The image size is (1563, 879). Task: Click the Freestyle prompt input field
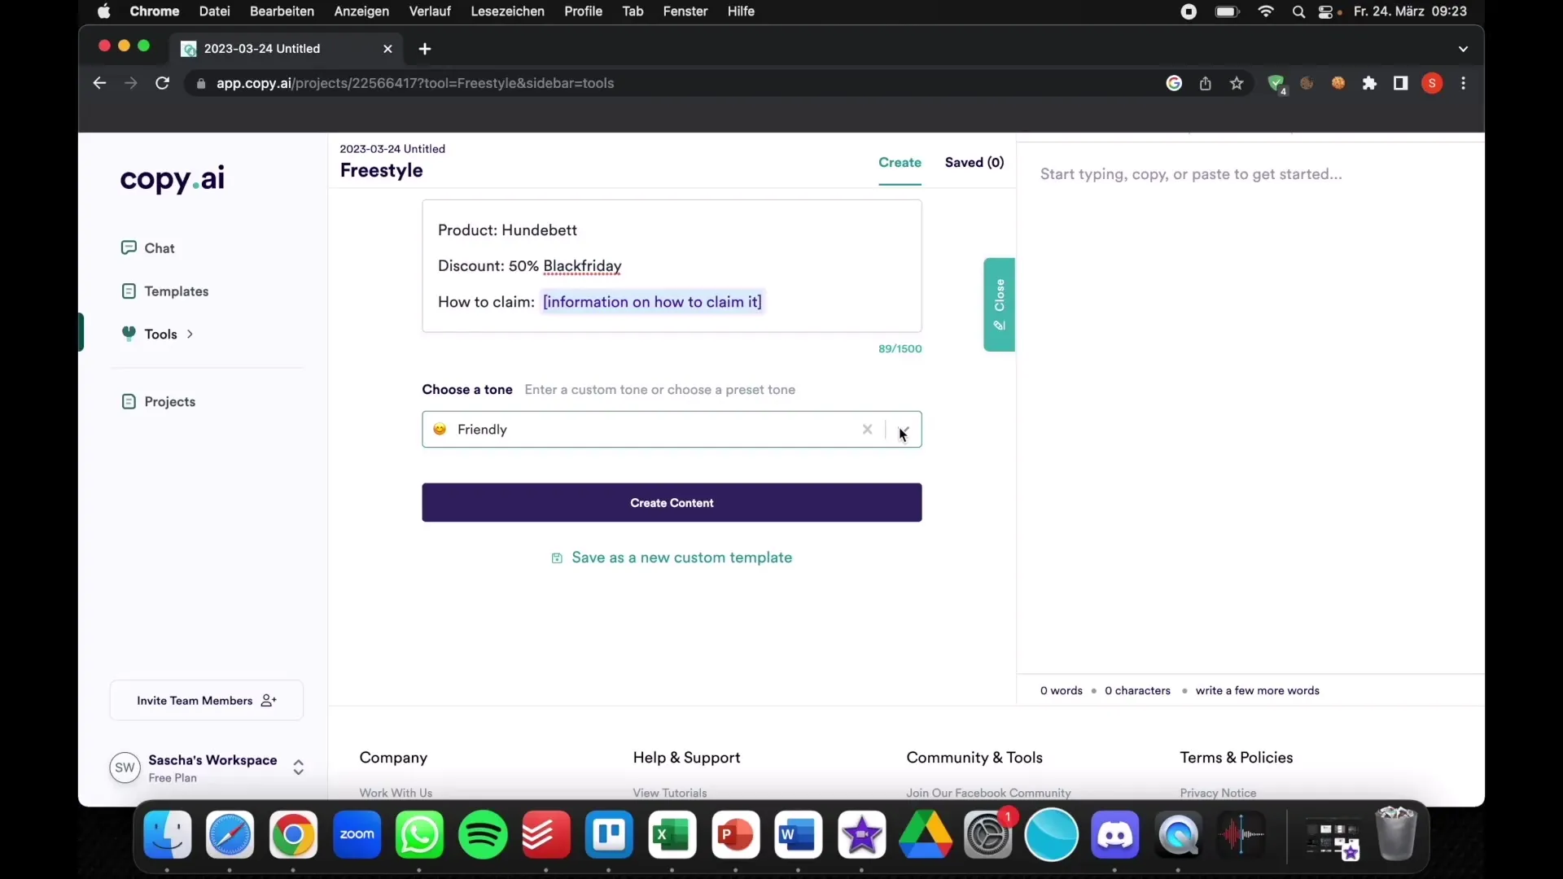tap(671, 265)
